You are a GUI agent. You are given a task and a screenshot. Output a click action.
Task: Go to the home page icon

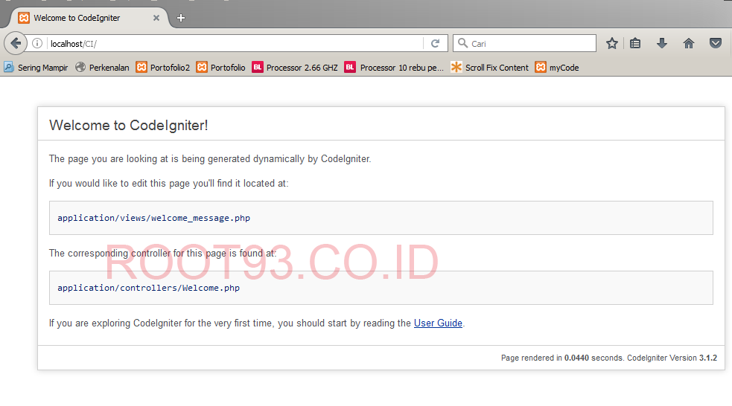(689, 43)
